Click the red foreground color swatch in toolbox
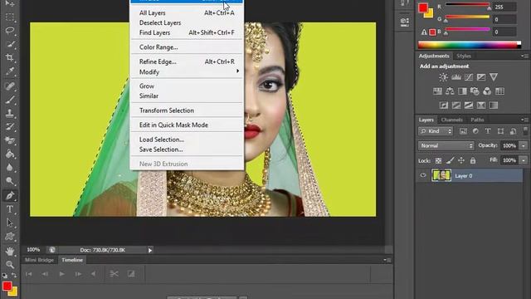 [7, 286]
